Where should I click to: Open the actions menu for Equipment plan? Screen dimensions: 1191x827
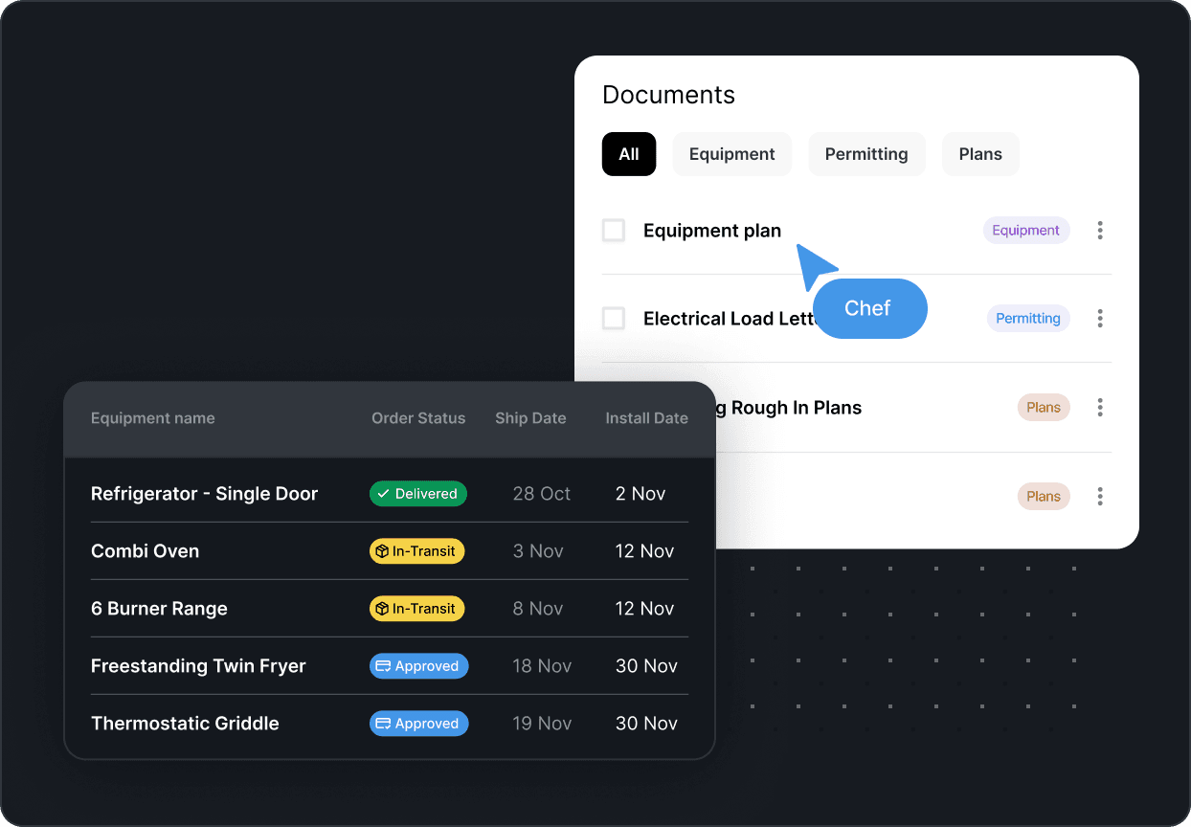pos(1099,231)
